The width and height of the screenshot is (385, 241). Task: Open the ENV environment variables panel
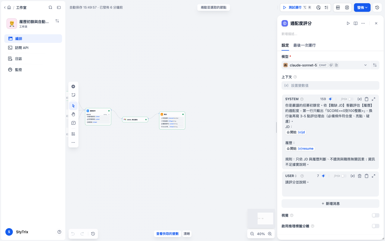pos(338,7)
